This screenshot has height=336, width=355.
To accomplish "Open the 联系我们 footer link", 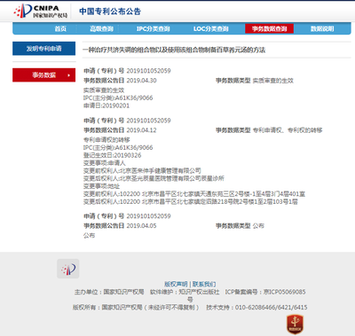I will click(204, 285).
